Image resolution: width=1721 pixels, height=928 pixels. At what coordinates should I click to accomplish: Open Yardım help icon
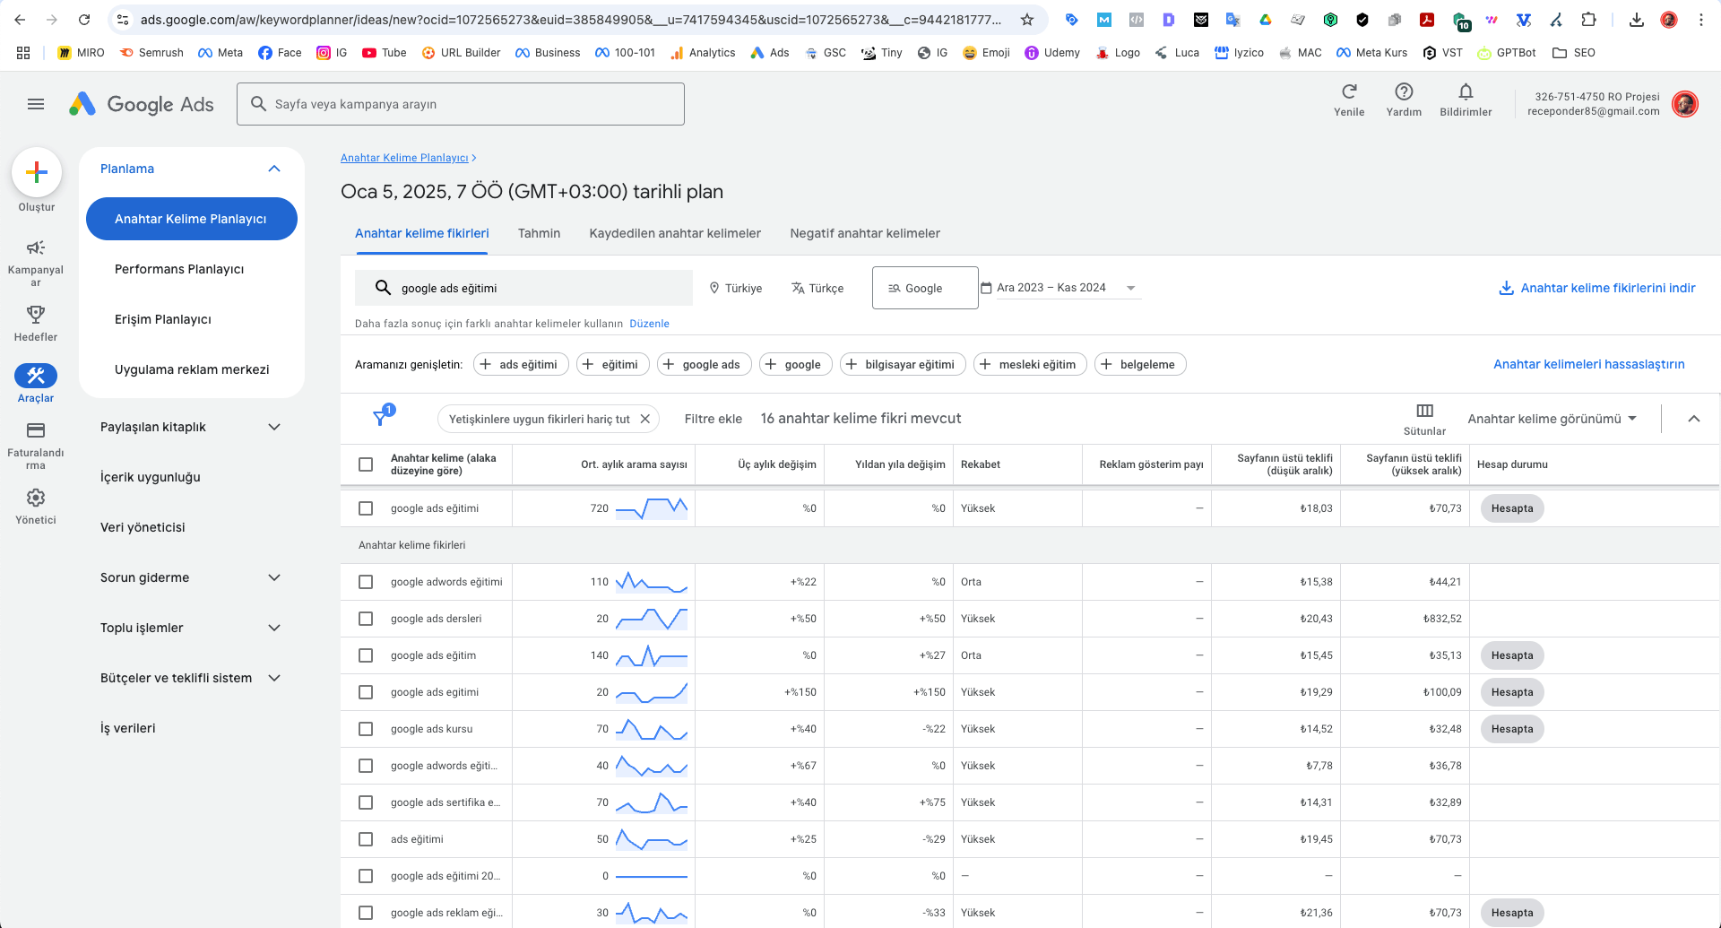[x=1404, y=91]
